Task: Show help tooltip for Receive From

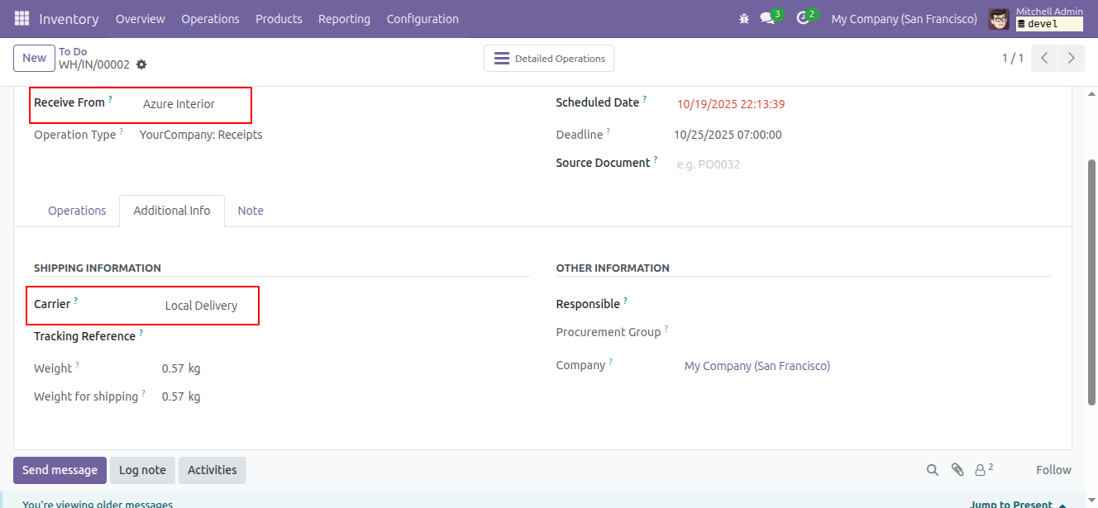Action: [x=110, y=99]
